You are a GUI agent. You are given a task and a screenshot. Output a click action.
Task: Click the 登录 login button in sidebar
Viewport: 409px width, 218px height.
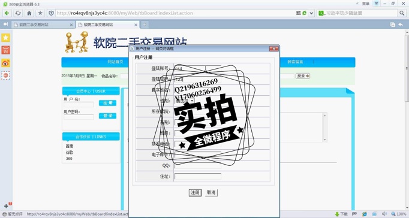coord(107,116)
